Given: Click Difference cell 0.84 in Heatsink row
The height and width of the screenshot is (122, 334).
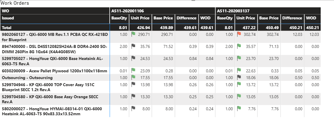Looking at the screenshot, I should pos(193,59).
